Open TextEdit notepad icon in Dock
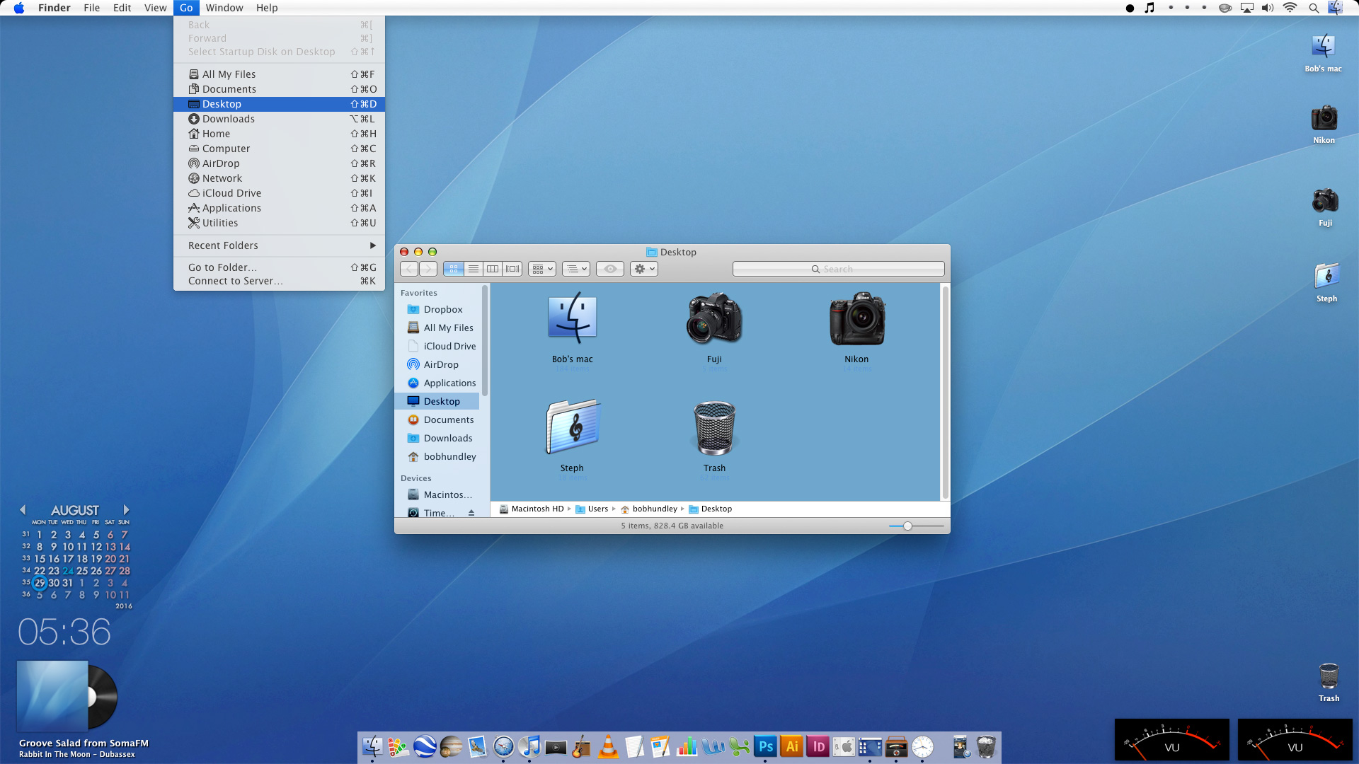The image size is (1359, 764). (x=634, y=746)
